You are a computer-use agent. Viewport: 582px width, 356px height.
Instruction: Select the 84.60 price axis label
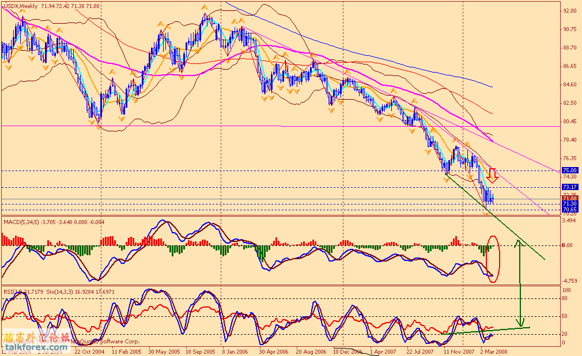pos(570,85)
